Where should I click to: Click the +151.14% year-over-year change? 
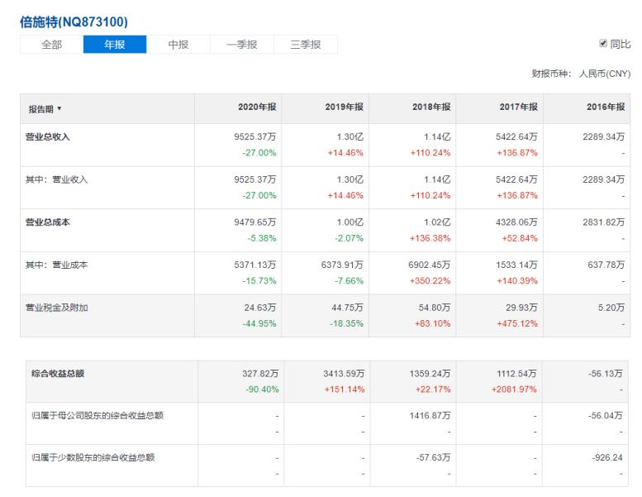tap(345, 389)
